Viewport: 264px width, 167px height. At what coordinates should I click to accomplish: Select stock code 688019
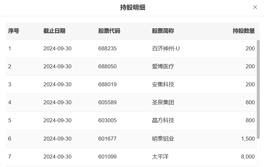coord(107,84)
